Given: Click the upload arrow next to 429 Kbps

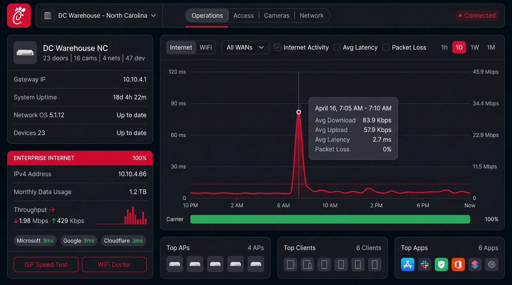Looking at the screenshot, I should pyautogui.click(x=54, y=221).
